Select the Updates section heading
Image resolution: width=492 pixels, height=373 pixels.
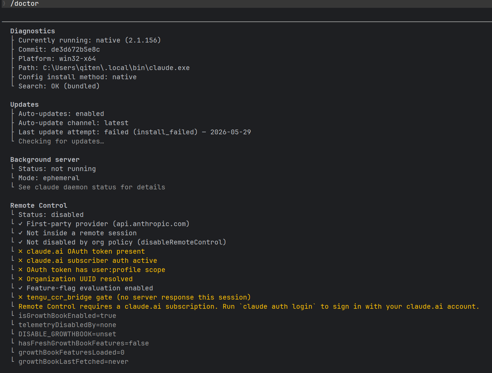pos(24,105)
